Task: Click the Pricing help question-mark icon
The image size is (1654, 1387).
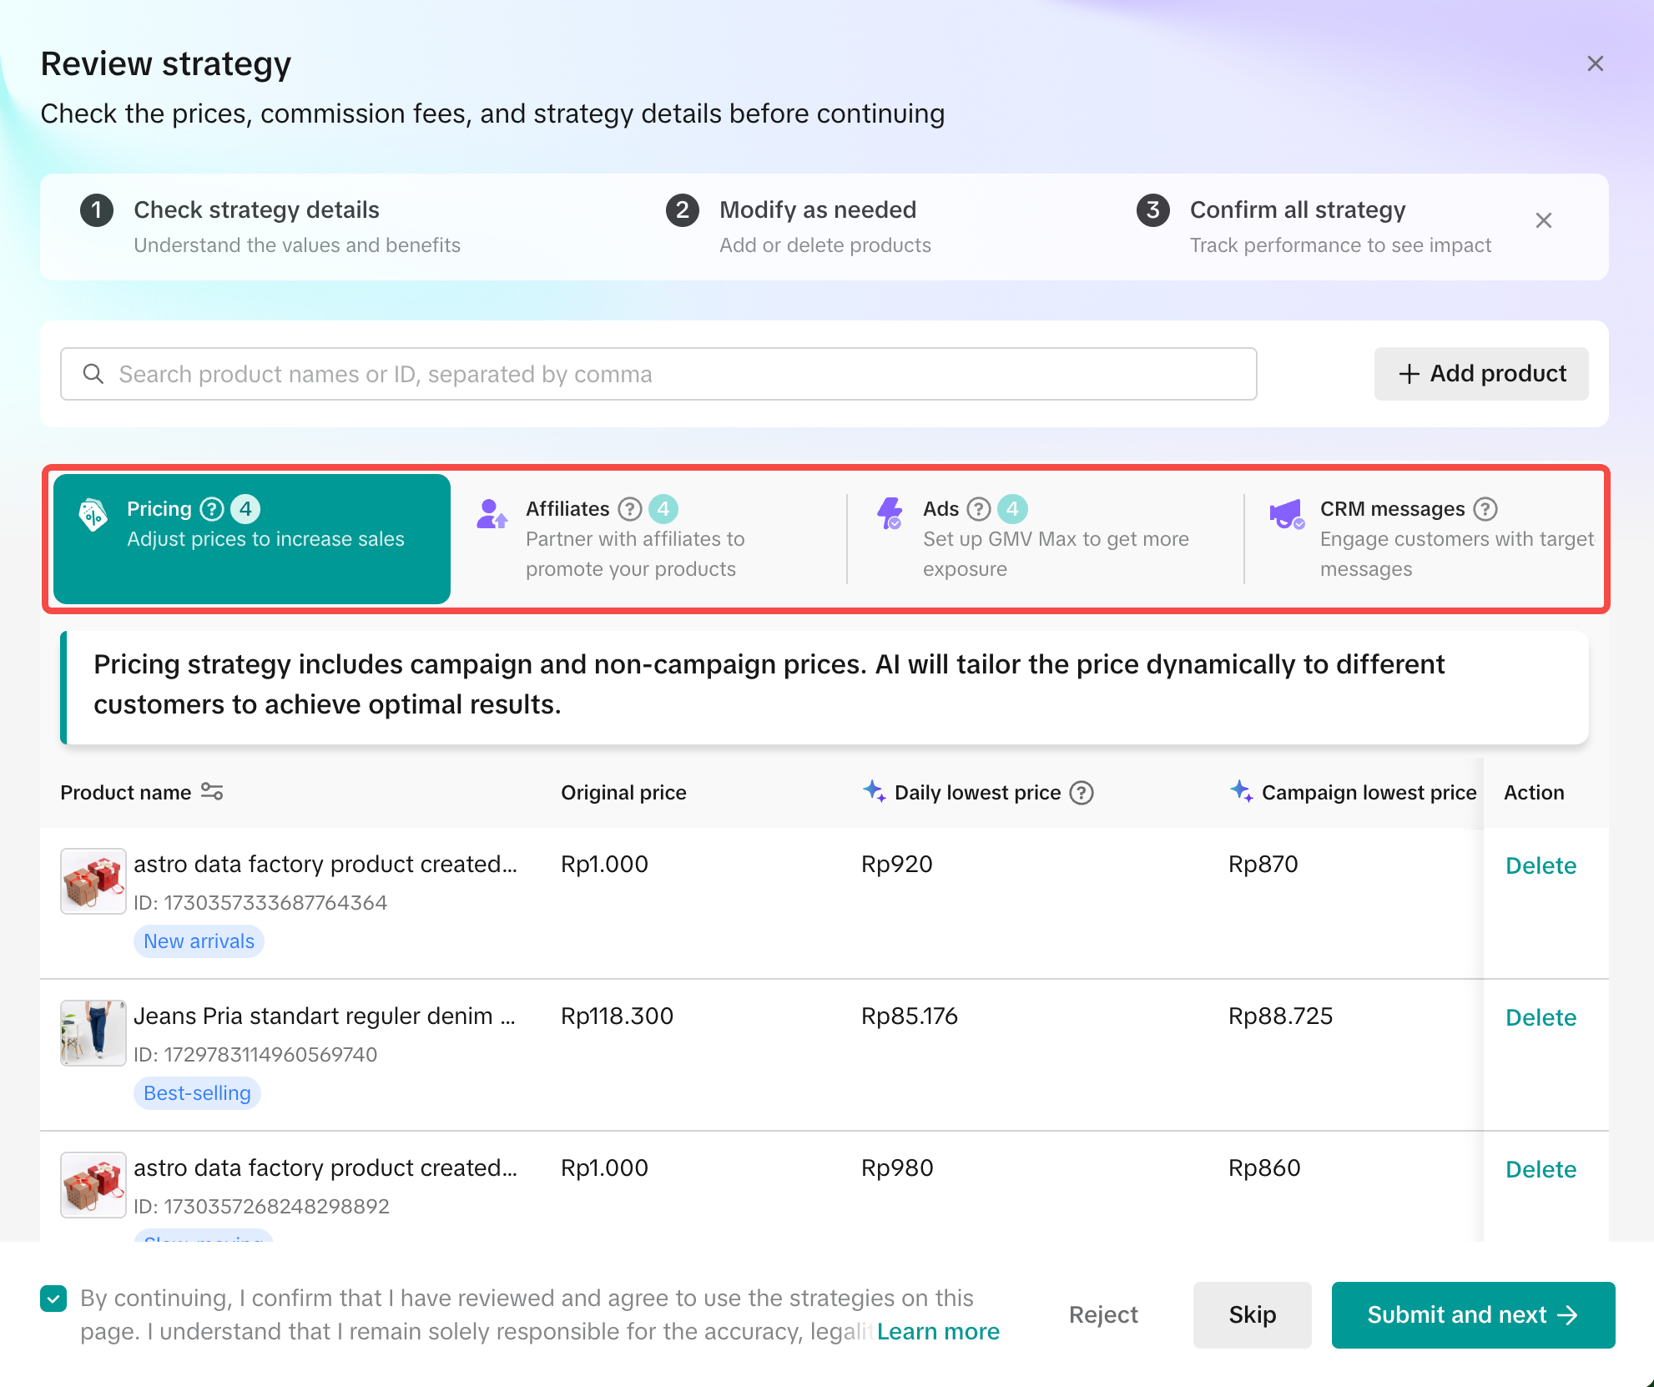Action: [212, 509]
